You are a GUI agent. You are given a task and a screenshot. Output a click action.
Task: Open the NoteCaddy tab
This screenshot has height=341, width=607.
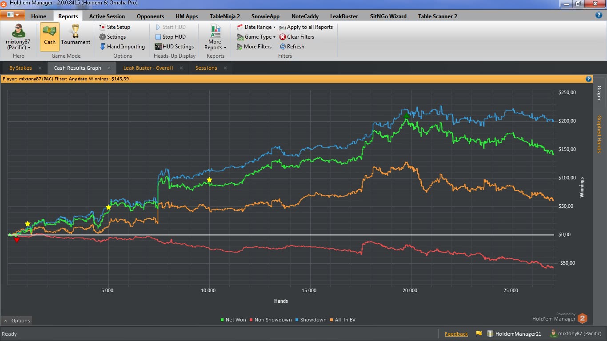click(305, 16)
